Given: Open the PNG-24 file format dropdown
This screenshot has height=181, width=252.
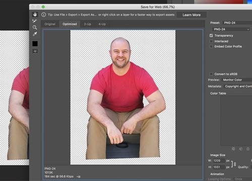Looking at the screenshot, I should 231,29.
